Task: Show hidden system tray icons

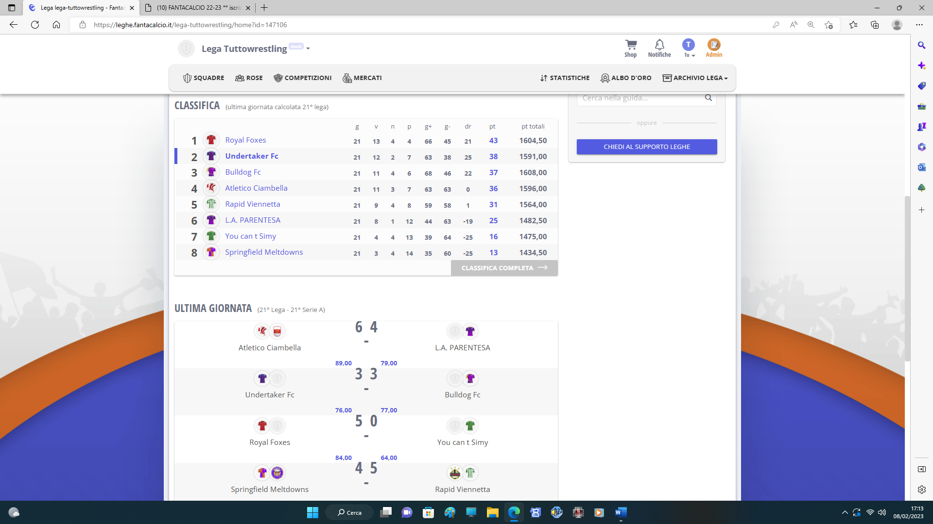Action: 845,512
